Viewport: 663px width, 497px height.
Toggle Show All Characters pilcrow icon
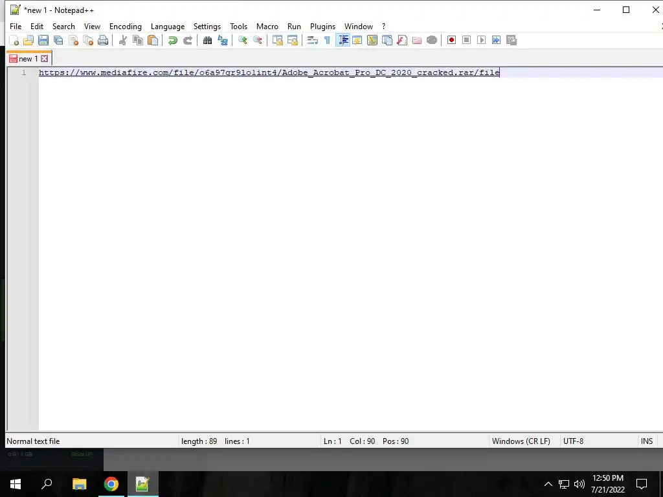[327, 40]
